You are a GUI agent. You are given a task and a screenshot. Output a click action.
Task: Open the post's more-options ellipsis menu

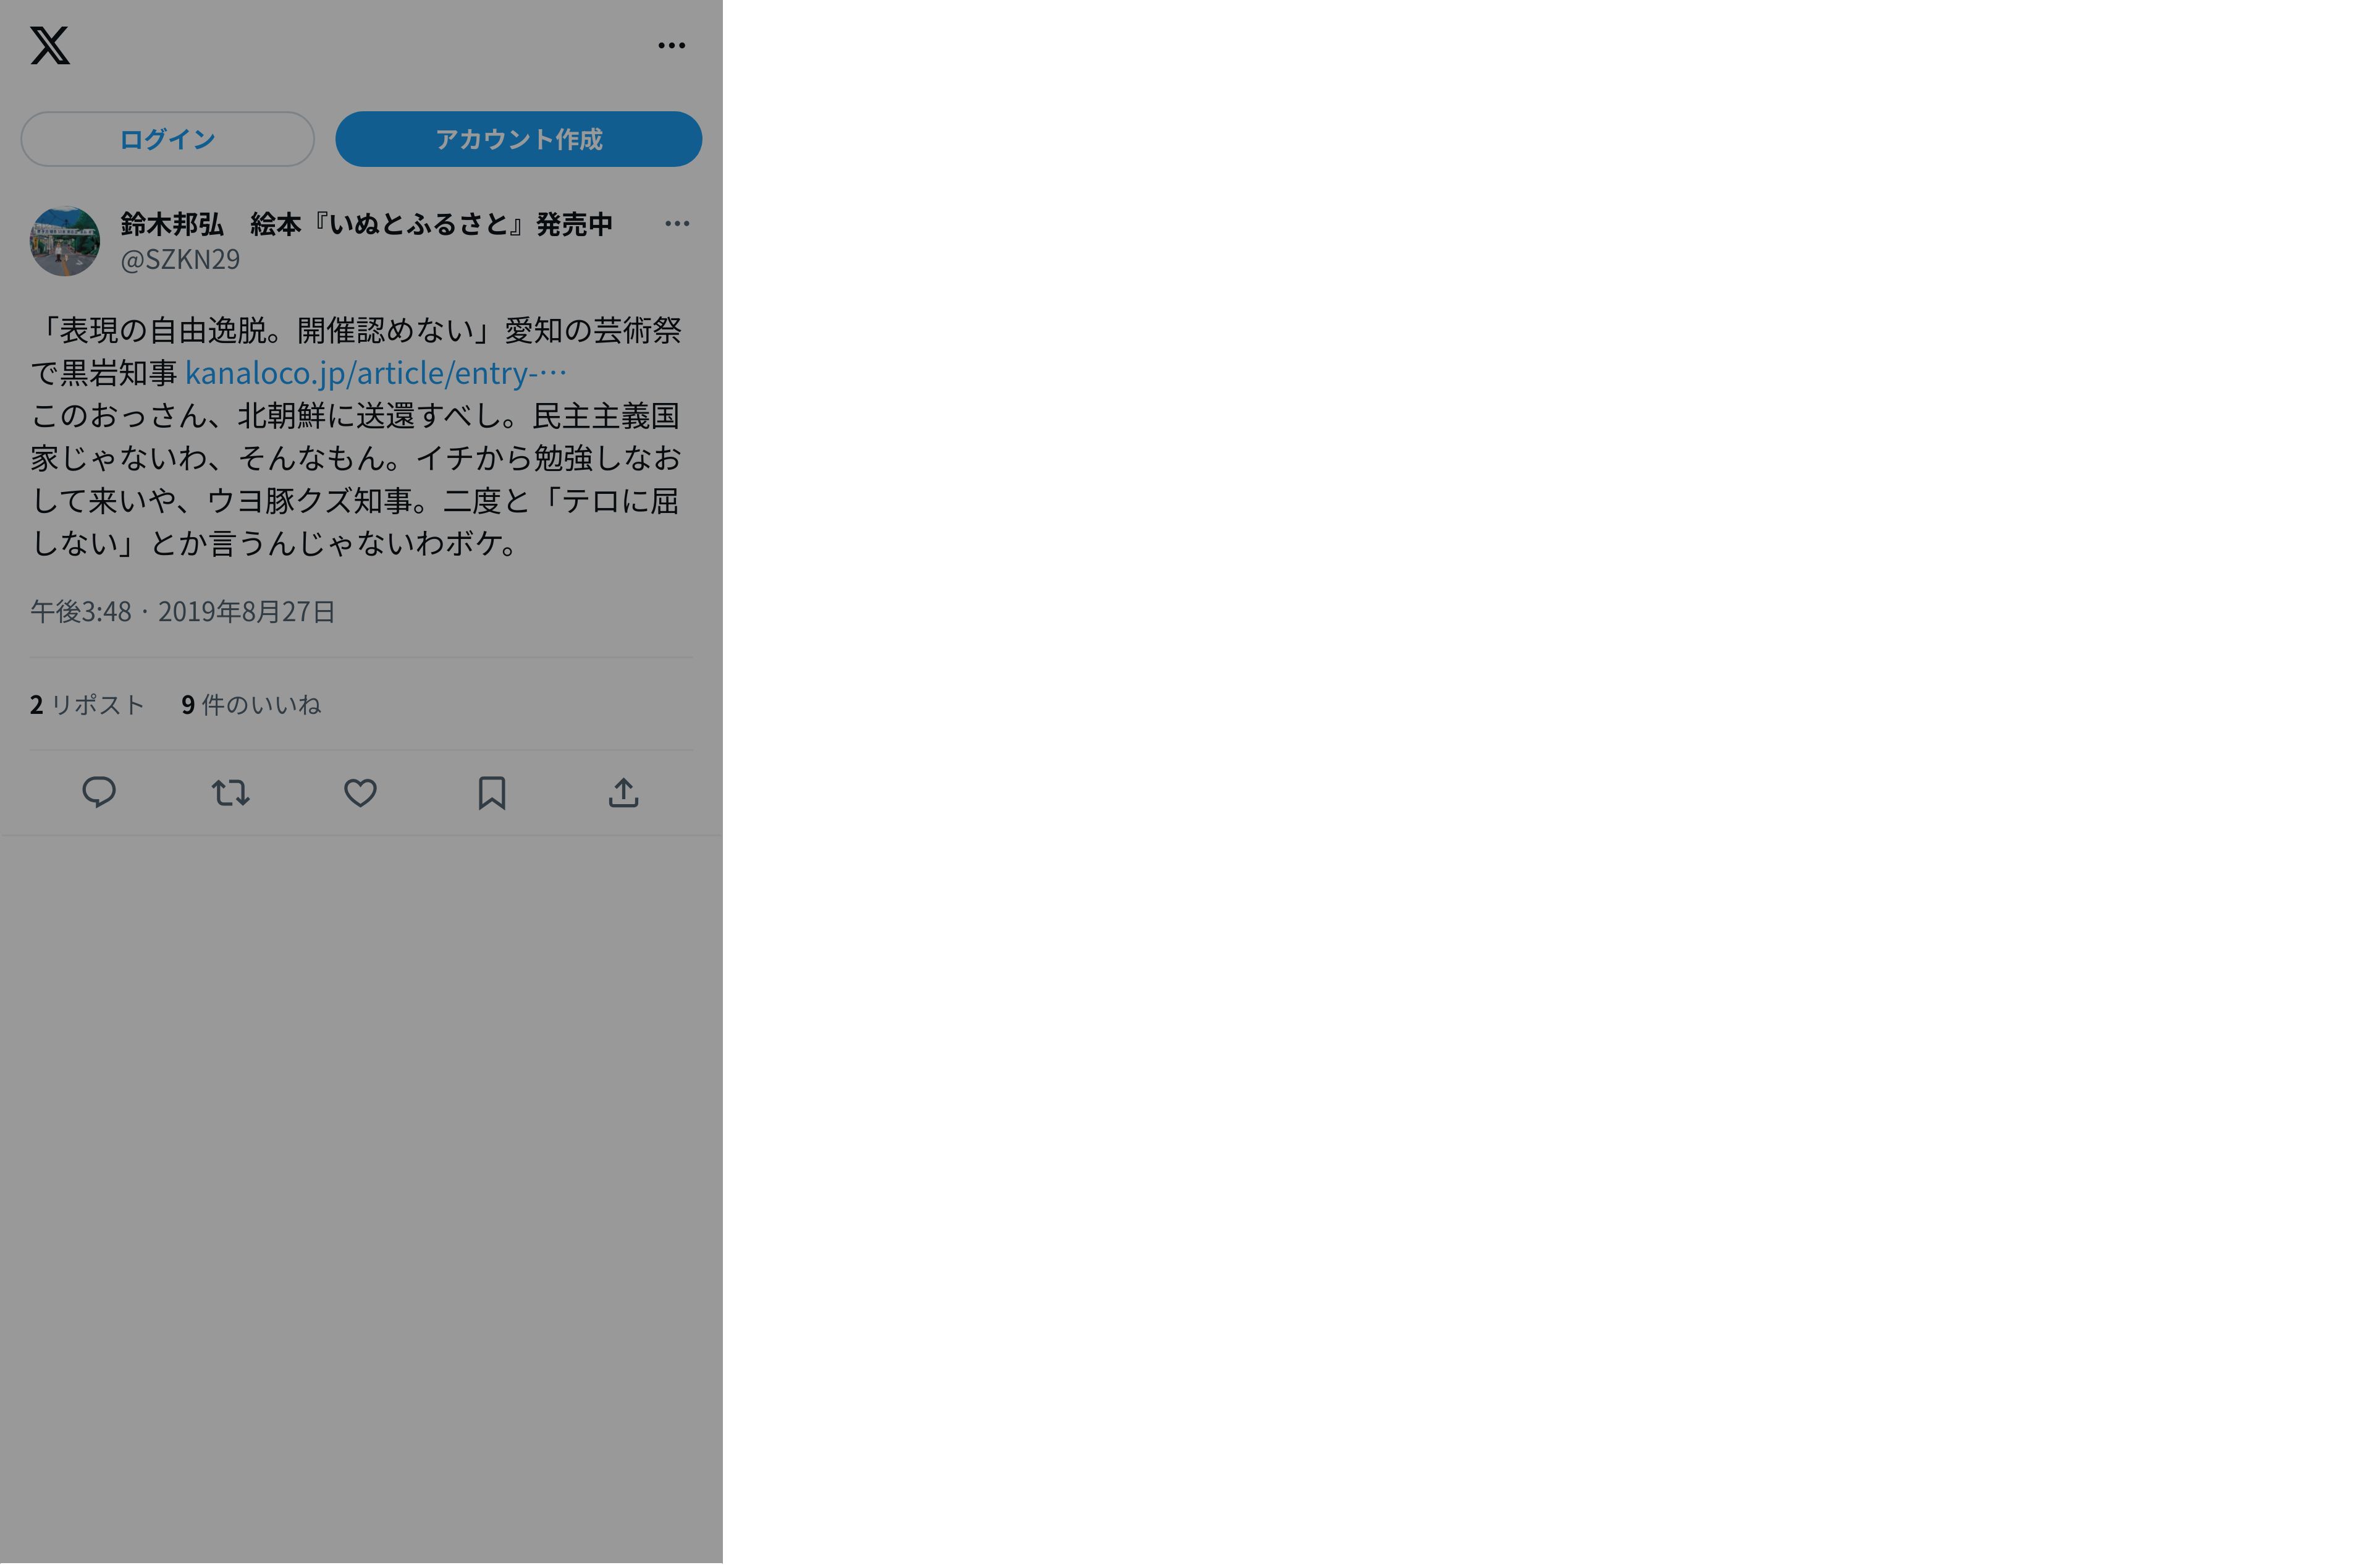pyautogui.click(x=677, y=224)
